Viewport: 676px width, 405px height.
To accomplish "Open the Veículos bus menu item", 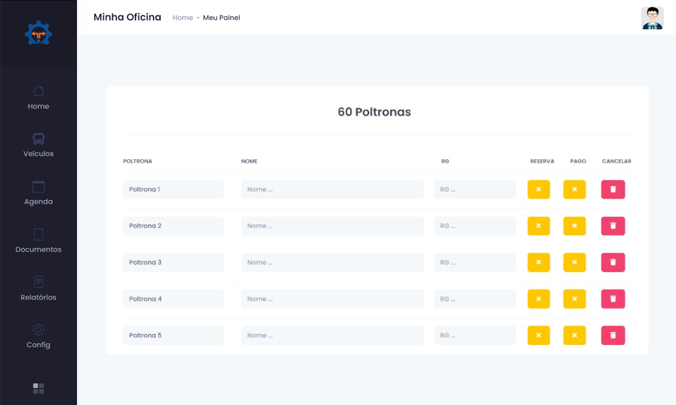I will (x=39, y=145).
